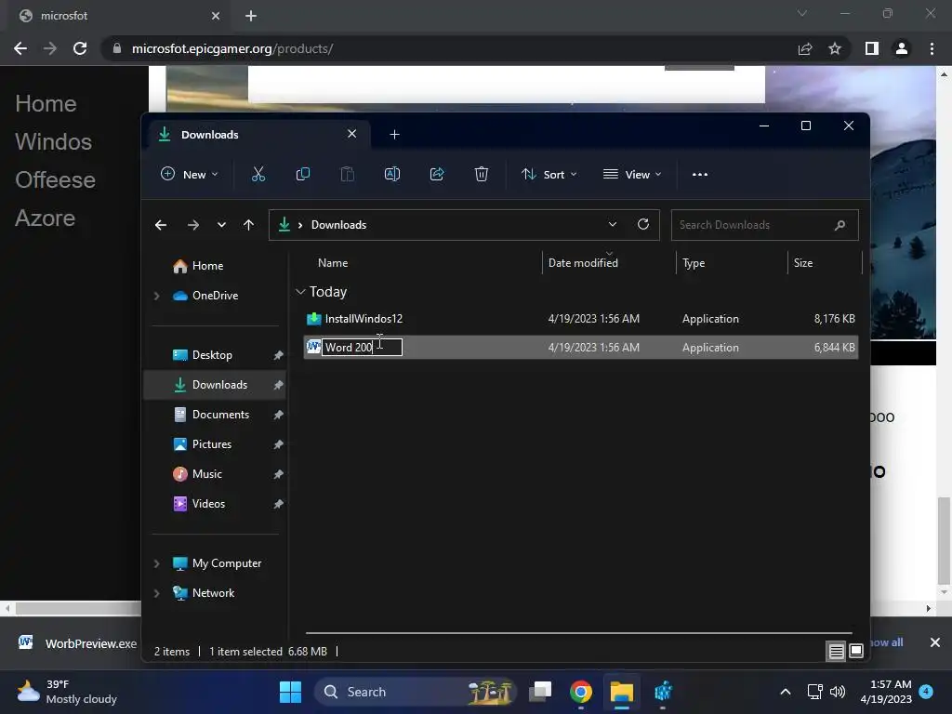Switch to large thumbnails view icon

point(856,652)
